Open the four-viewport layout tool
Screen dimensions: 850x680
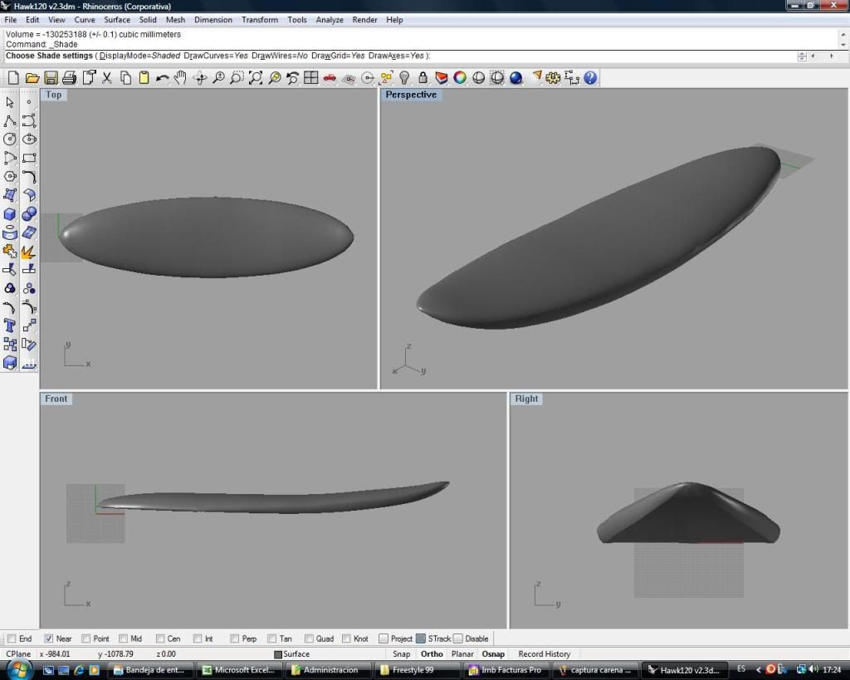[311, 78]
